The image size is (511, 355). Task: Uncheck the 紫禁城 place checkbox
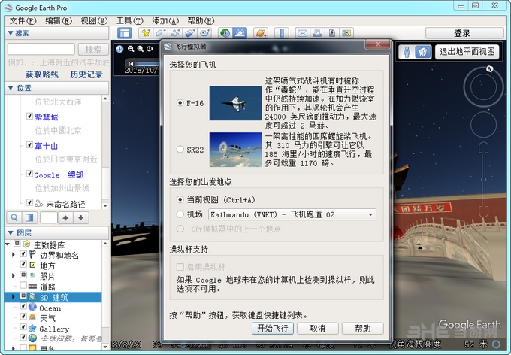pos(29,116)
